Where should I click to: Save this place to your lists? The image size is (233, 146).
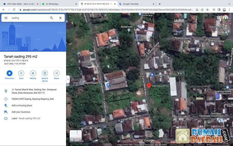point(21,73)
